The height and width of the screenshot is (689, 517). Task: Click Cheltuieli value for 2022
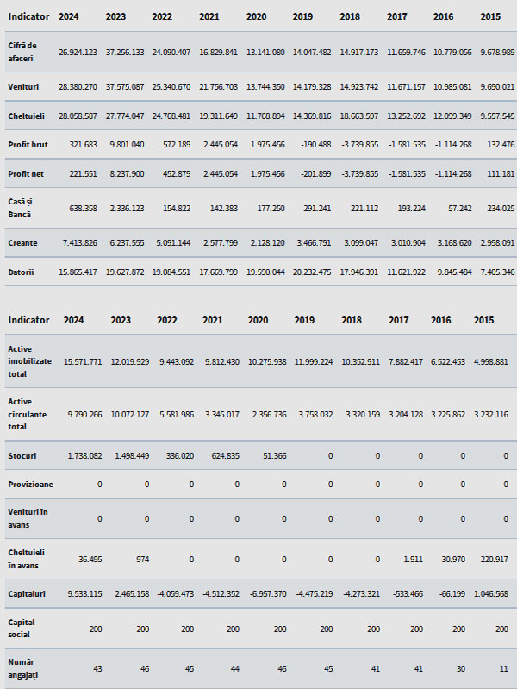pyautogui.click(x=171, y=116)
